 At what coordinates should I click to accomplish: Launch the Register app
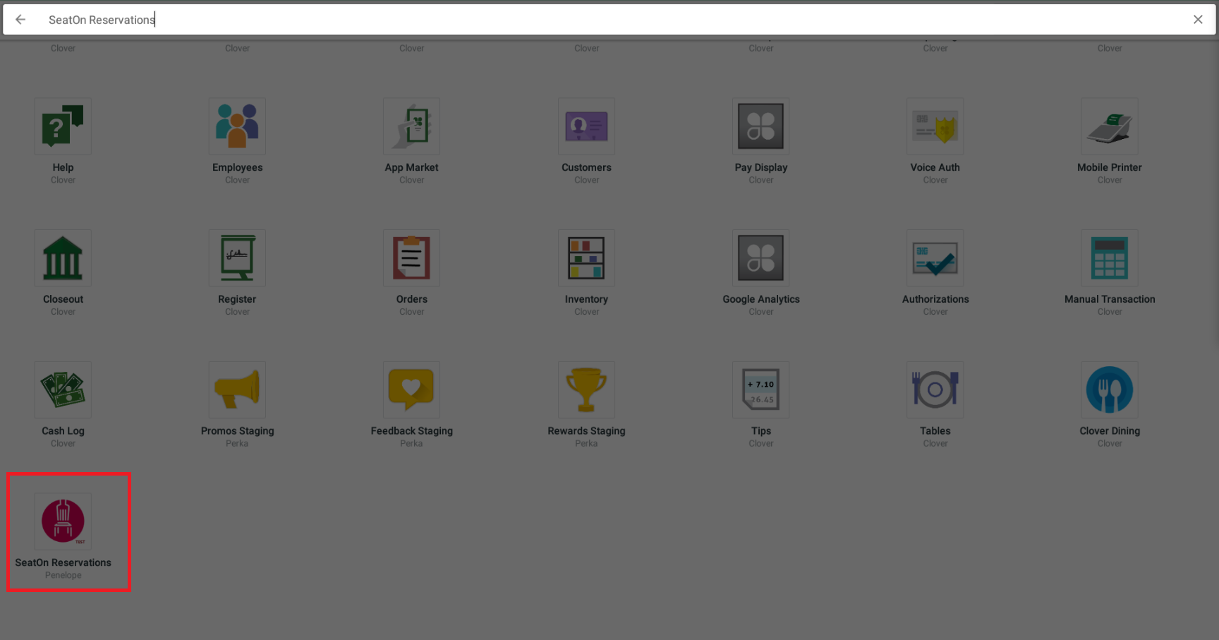(237, 258)
